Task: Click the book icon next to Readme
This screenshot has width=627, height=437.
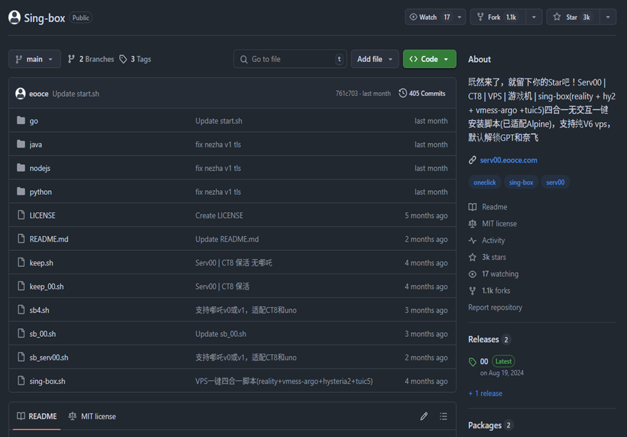Action: coord(472,207)
